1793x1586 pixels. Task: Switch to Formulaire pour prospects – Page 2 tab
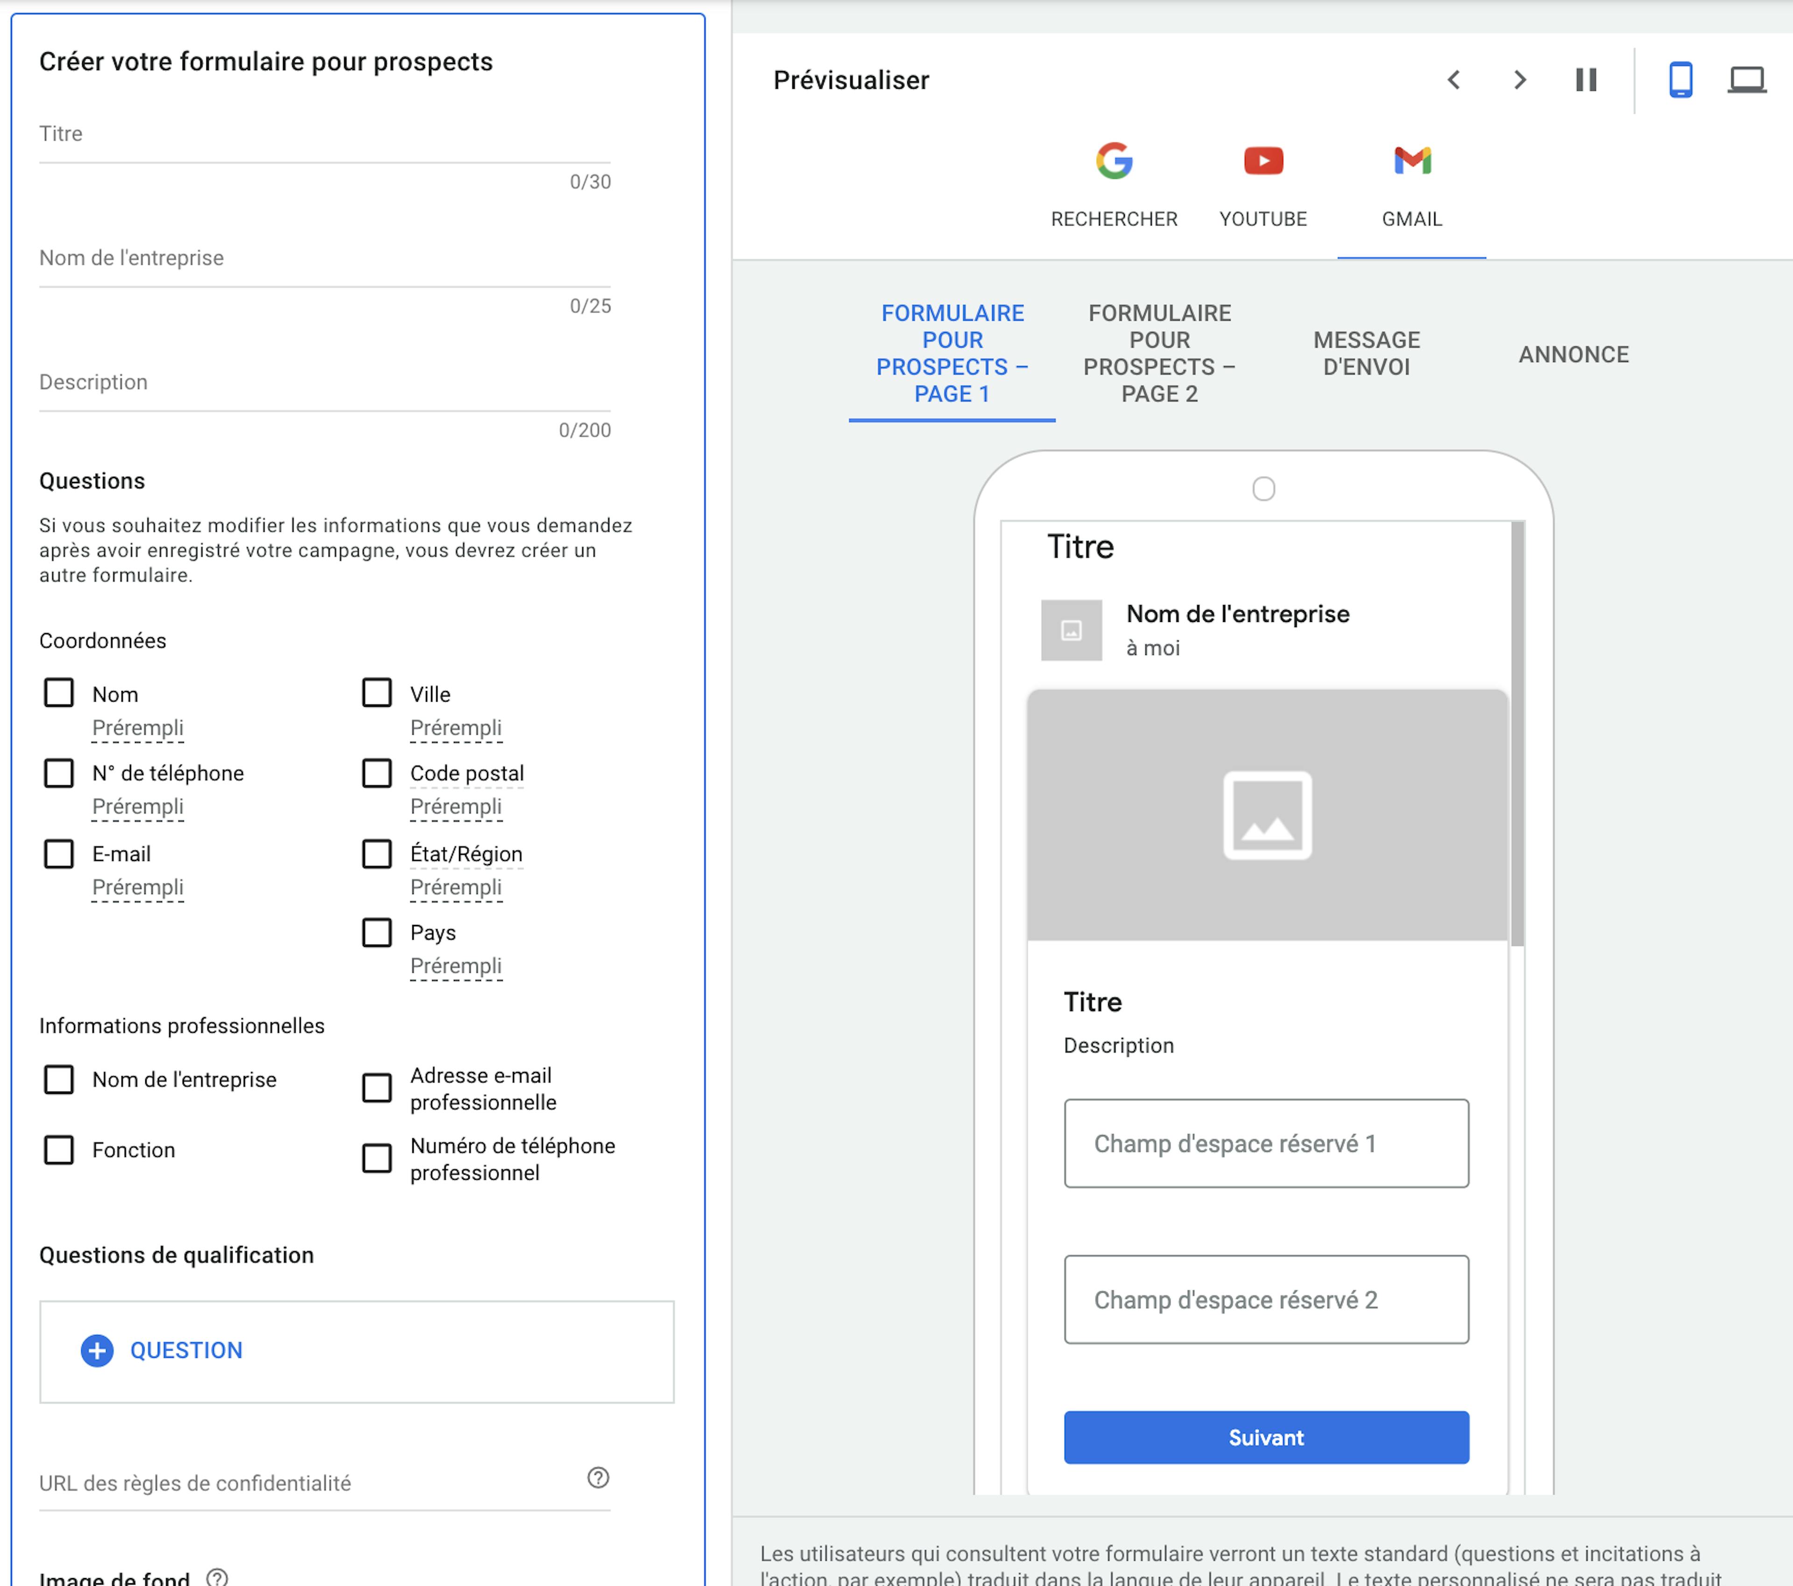[x=1160, y=353]
